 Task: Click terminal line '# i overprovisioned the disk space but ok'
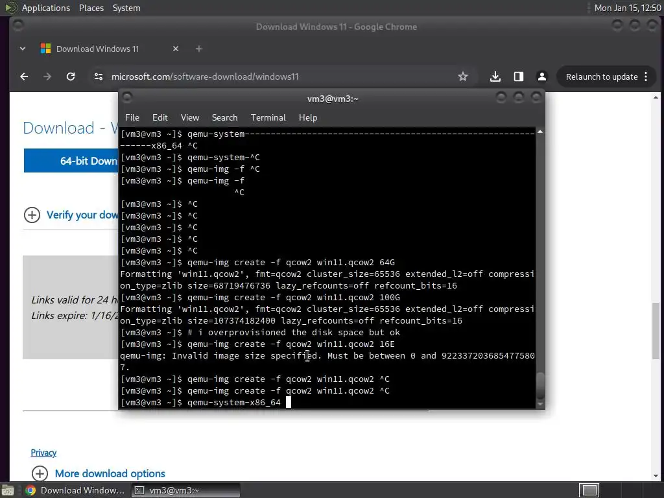pos(294,333)
